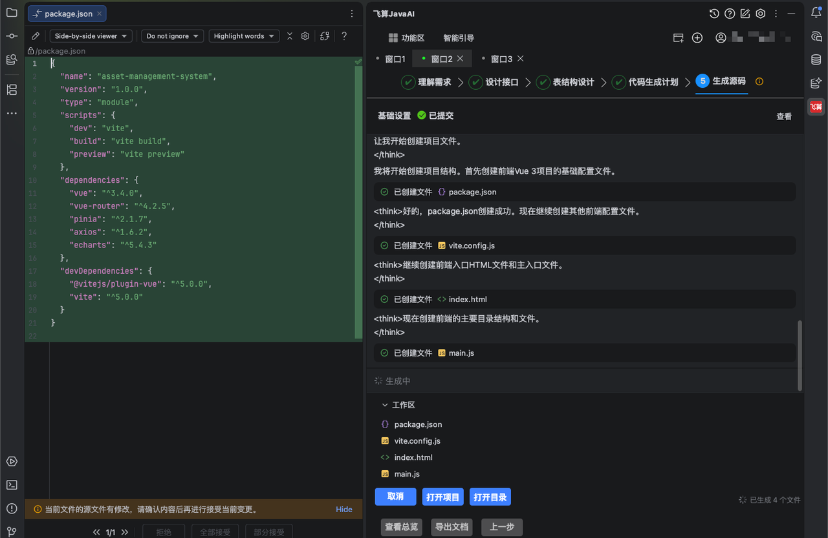
Task: Open JavaAI panel options three dots
Action: [x=776, y=14]
